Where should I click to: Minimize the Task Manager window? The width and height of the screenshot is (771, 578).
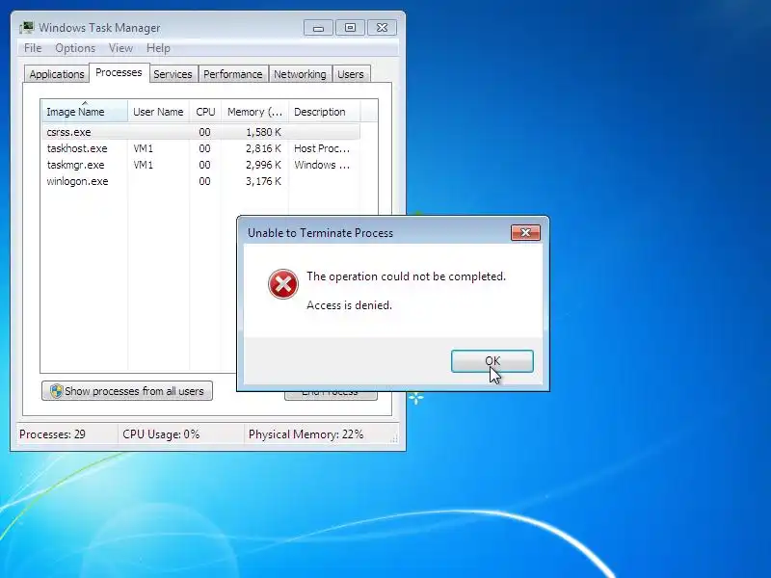318,28
